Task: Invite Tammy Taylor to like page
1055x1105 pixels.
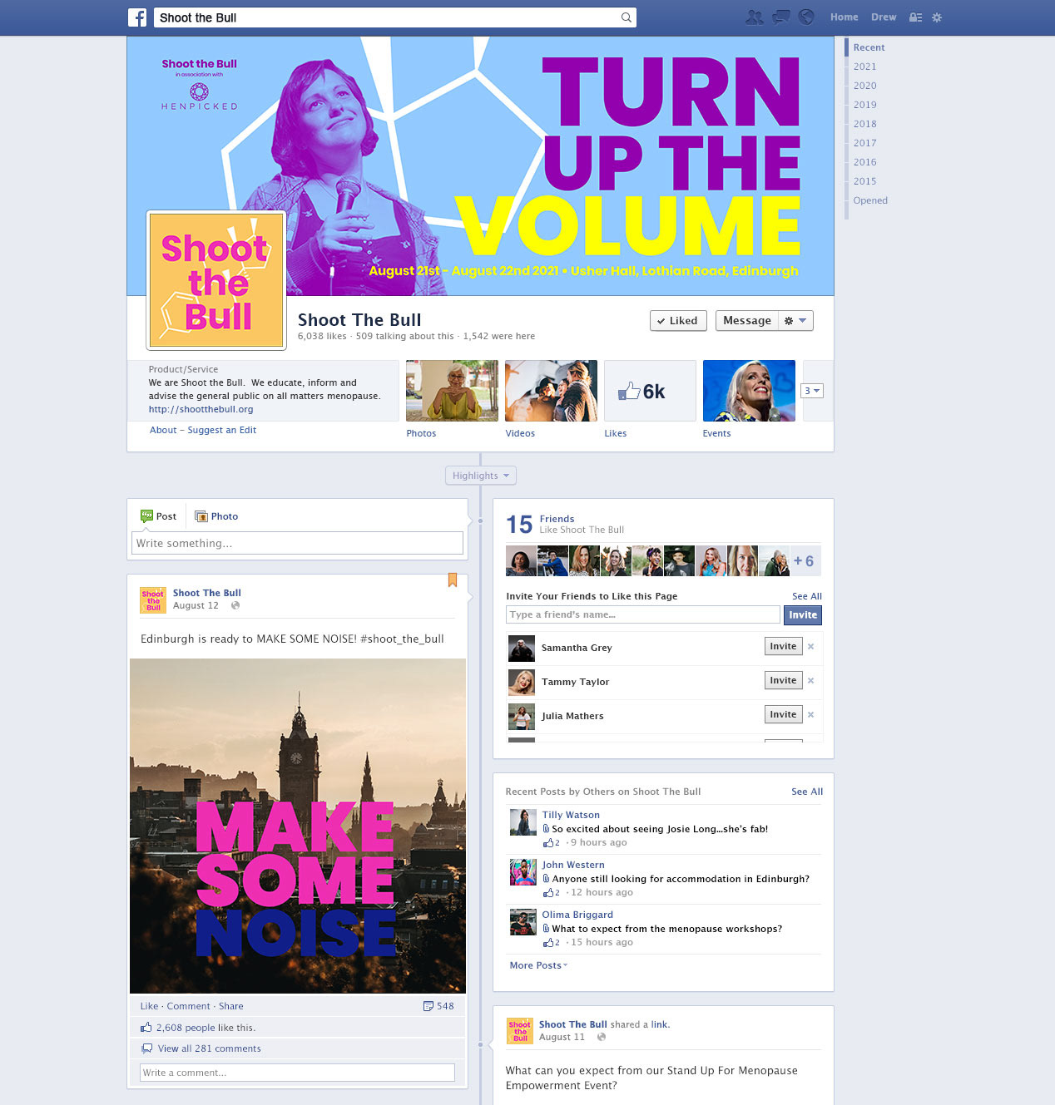Action: click(783, 680)
